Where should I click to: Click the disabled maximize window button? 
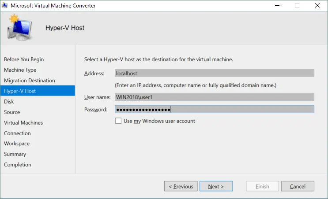tap(297, 5)
